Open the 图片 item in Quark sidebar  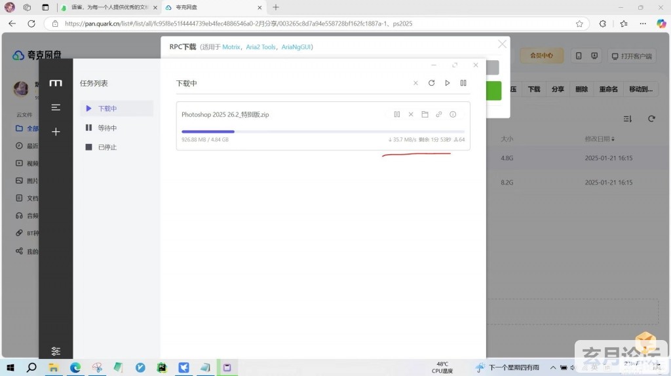pyautogui.click(x=26, y=180)
